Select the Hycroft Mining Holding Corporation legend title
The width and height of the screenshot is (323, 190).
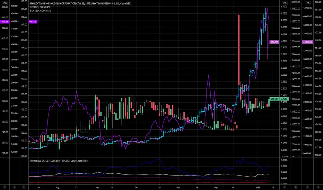(80, 3)
